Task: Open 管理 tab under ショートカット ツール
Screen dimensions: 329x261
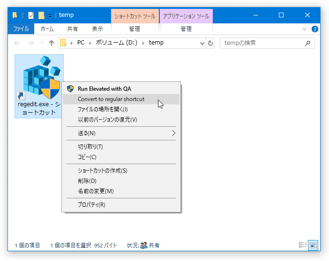Action: 135,29
